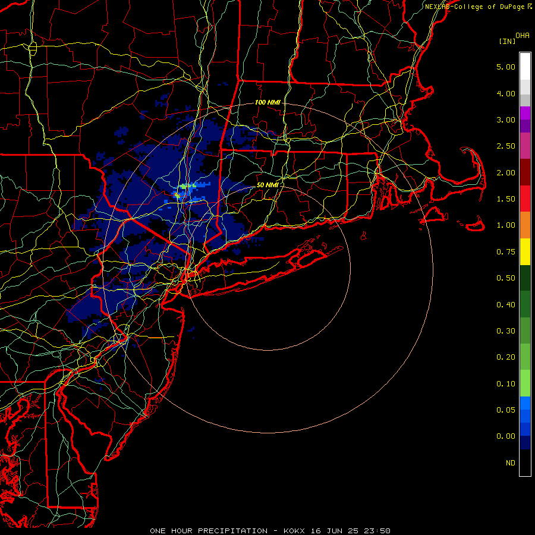Select the 0.05 legend value
The image size is (535, 535).
(506, 410)
